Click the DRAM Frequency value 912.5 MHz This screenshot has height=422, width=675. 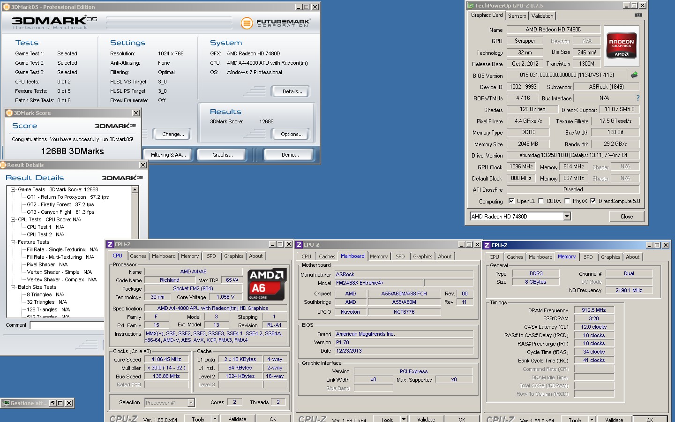(594, 310)
